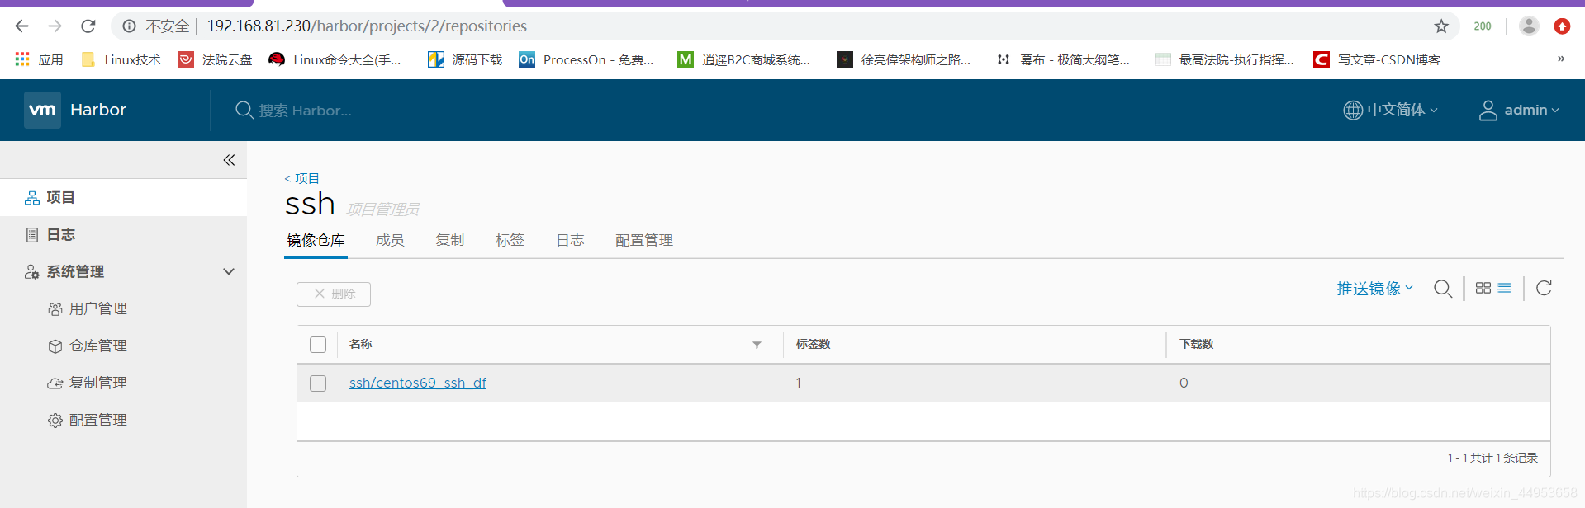Click the admin user icon

coord(1488,110)
